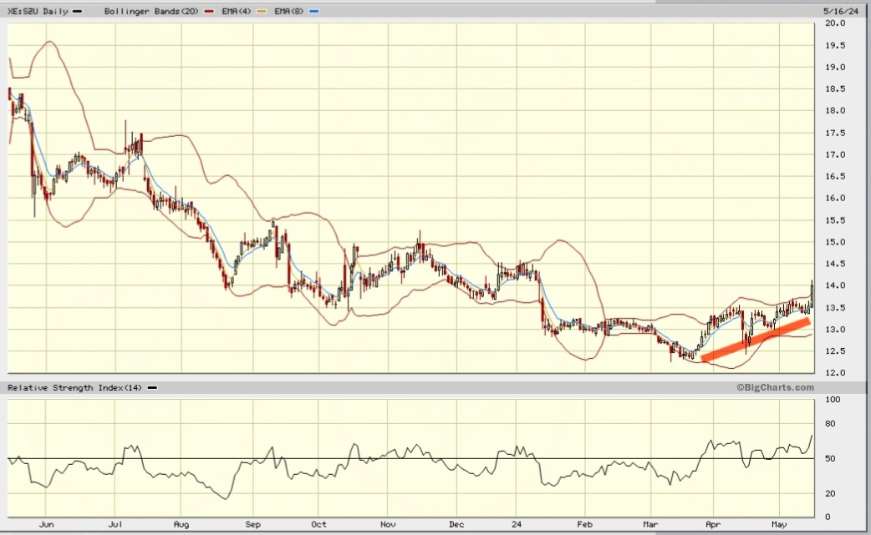Switch to the price chart panel
Viewport: 871px width, 535px height.
(x=410, y=200)
